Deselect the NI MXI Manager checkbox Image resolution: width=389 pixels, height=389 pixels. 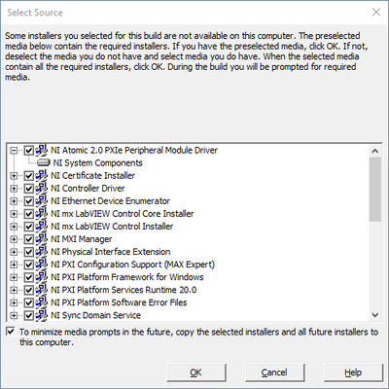pos(29,239)
